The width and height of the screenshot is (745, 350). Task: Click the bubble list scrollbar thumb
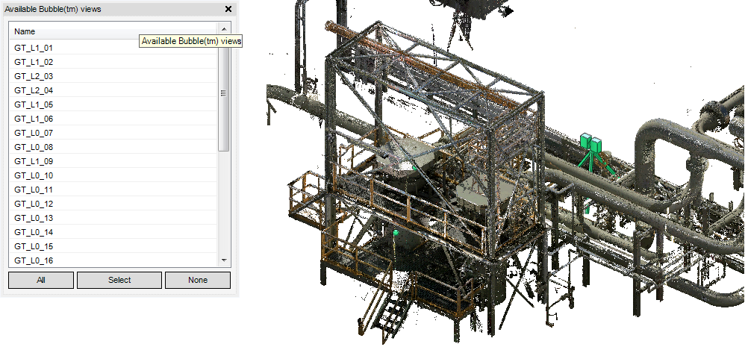(x=224, y=93)
